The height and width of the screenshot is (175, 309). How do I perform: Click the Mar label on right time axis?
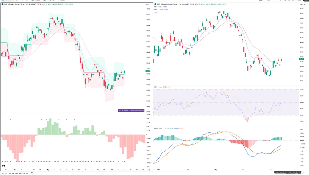click(x=159, y=170)
